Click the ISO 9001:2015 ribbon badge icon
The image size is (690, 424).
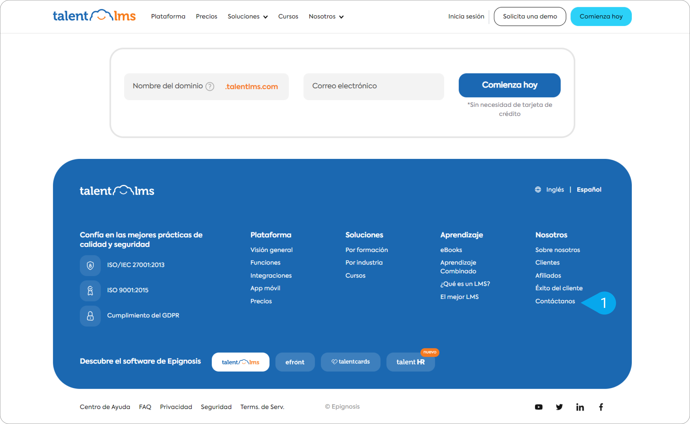[x=90, y=291]
